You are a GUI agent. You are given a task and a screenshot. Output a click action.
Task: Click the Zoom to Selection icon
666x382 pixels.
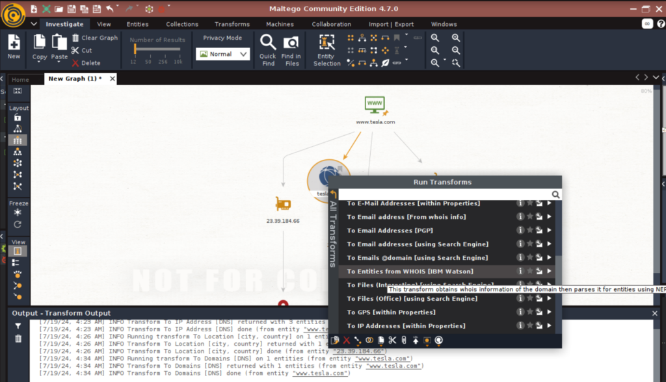click(x=456, y=63)
